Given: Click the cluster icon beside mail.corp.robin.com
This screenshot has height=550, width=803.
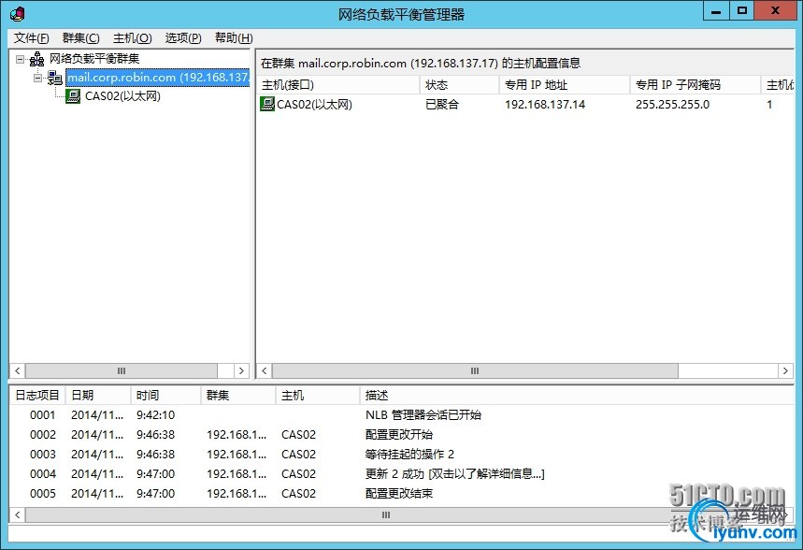Looking at the screenshot, I should (53, 78).
